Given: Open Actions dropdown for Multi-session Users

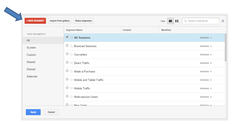Looking at the screenshot, I should point(206,97).
